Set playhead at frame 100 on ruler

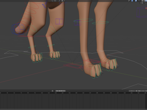(x=42, y=93)
